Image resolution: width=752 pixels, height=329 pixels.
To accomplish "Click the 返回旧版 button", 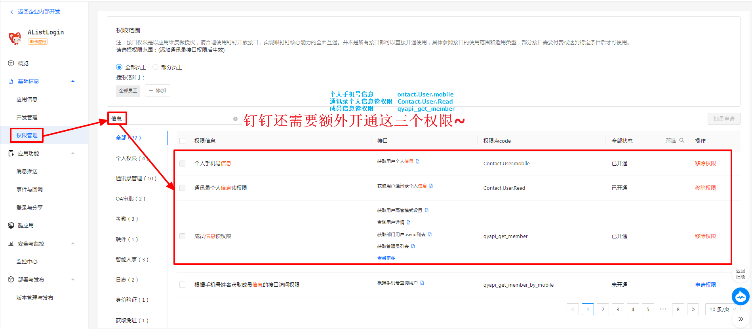I will pos(741,274).
